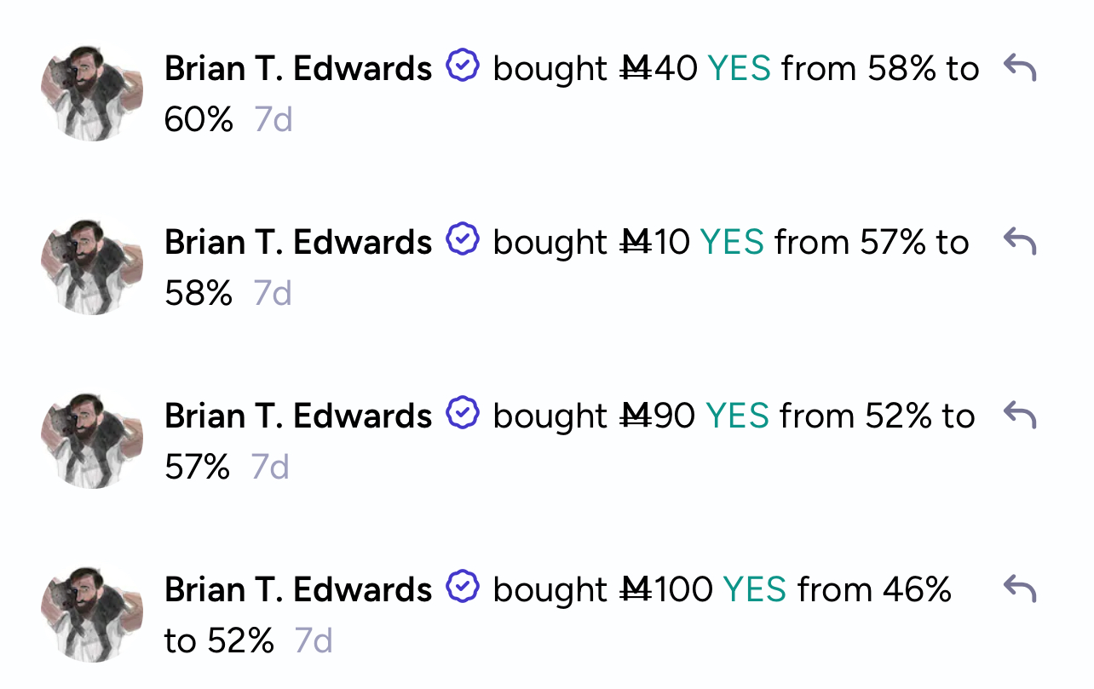Click the 7d timestamp after 57%

270,468
